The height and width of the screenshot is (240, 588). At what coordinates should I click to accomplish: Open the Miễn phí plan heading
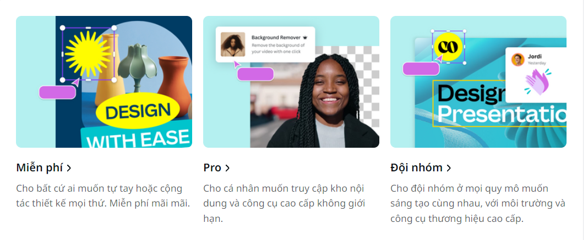tap(43, 168)
